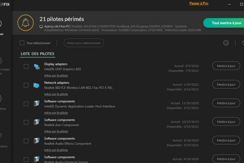244x163 pixels.
Task: Click the Realtek Audio Effects Component icon
Action: [x=37, y=141]
